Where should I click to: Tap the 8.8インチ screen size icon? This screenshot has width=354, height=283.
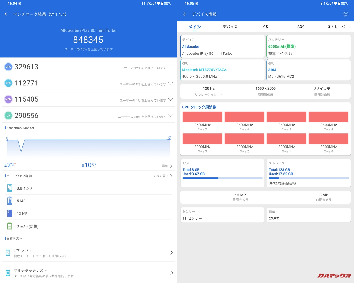pyautogui.click(x=10, y=188)
